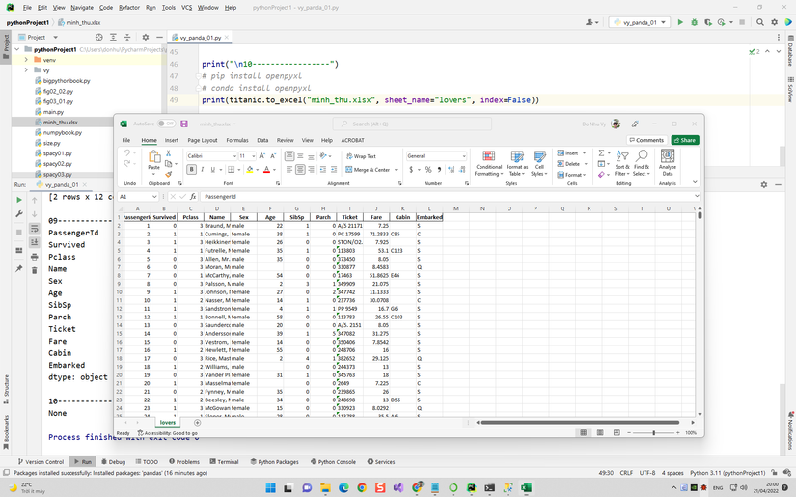Click Excel Save icon in title bar

coord(183,124)
